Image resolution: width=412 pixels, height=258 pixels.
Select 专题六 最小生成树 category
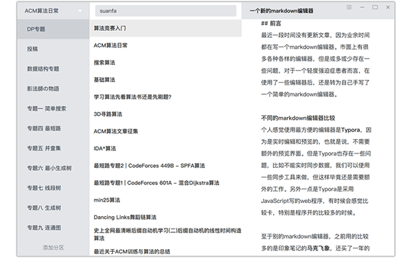(x=54, y=168)
